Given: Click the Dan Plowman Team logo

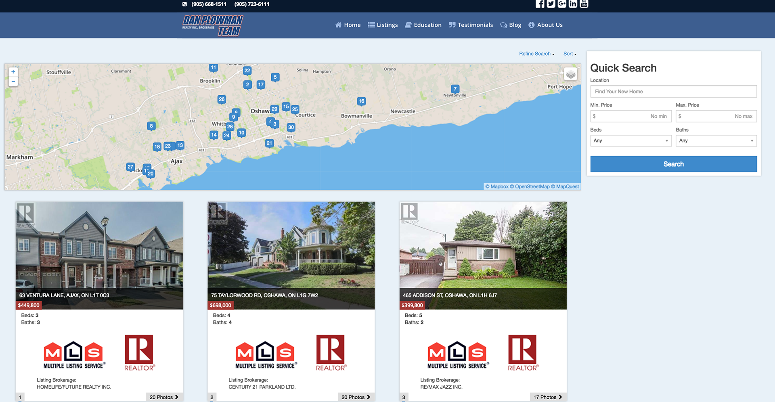Looking at the screenshot, I should coord(212,25).
